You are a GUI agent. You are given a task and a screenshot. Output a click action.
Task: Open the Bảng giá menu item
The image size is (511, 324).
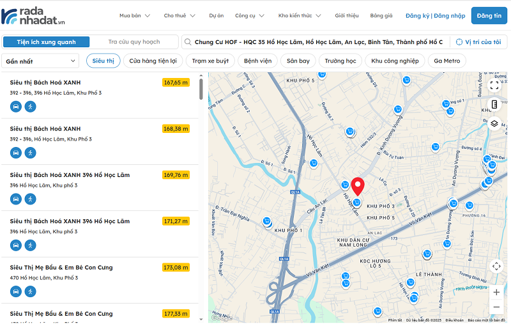point(381,15)
